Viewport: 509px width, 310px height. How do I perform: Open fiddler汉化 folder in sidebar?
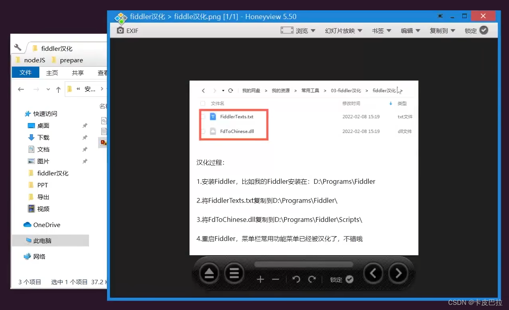(48, 173)
